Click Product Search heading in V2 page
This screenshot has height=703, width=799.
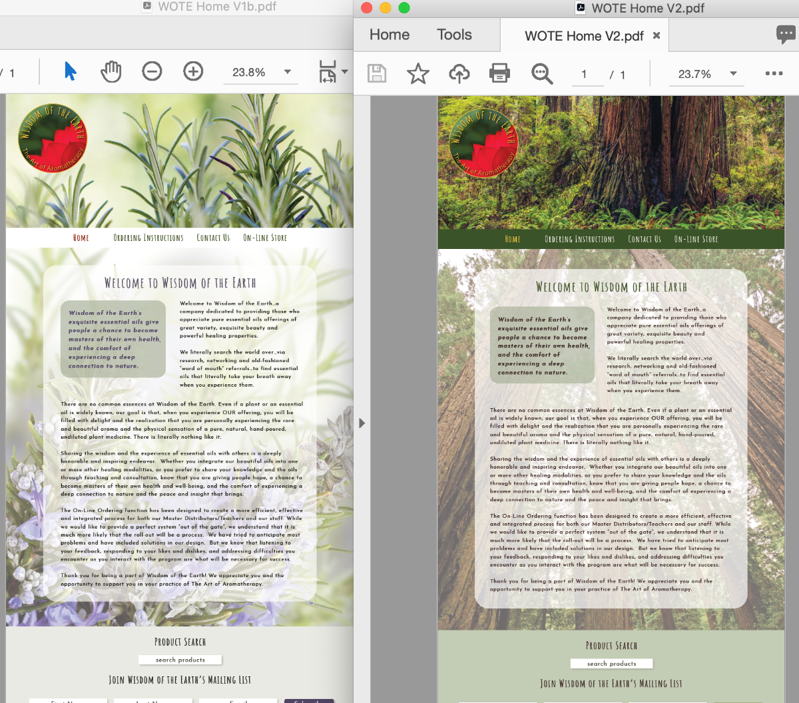pos(611,646)
